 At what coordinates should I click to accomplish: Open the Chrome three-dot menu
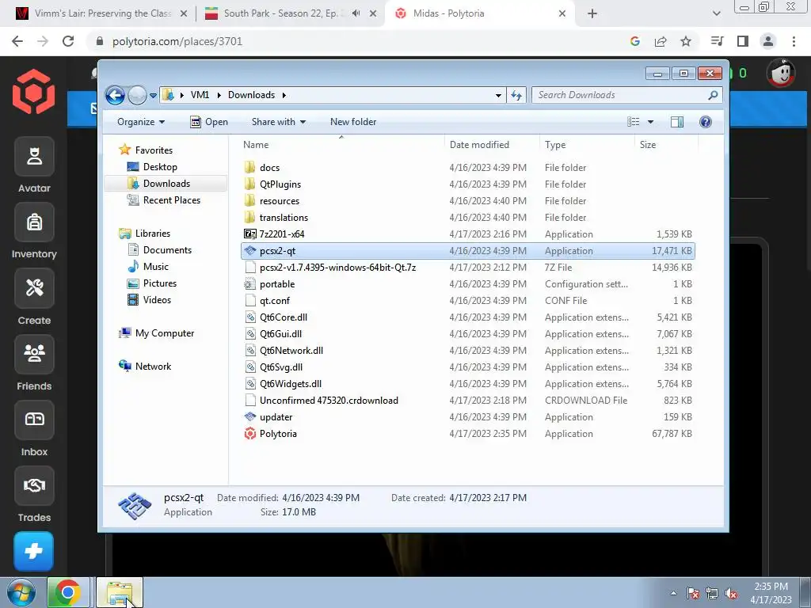pyautogui.click(x=794, y=41)
